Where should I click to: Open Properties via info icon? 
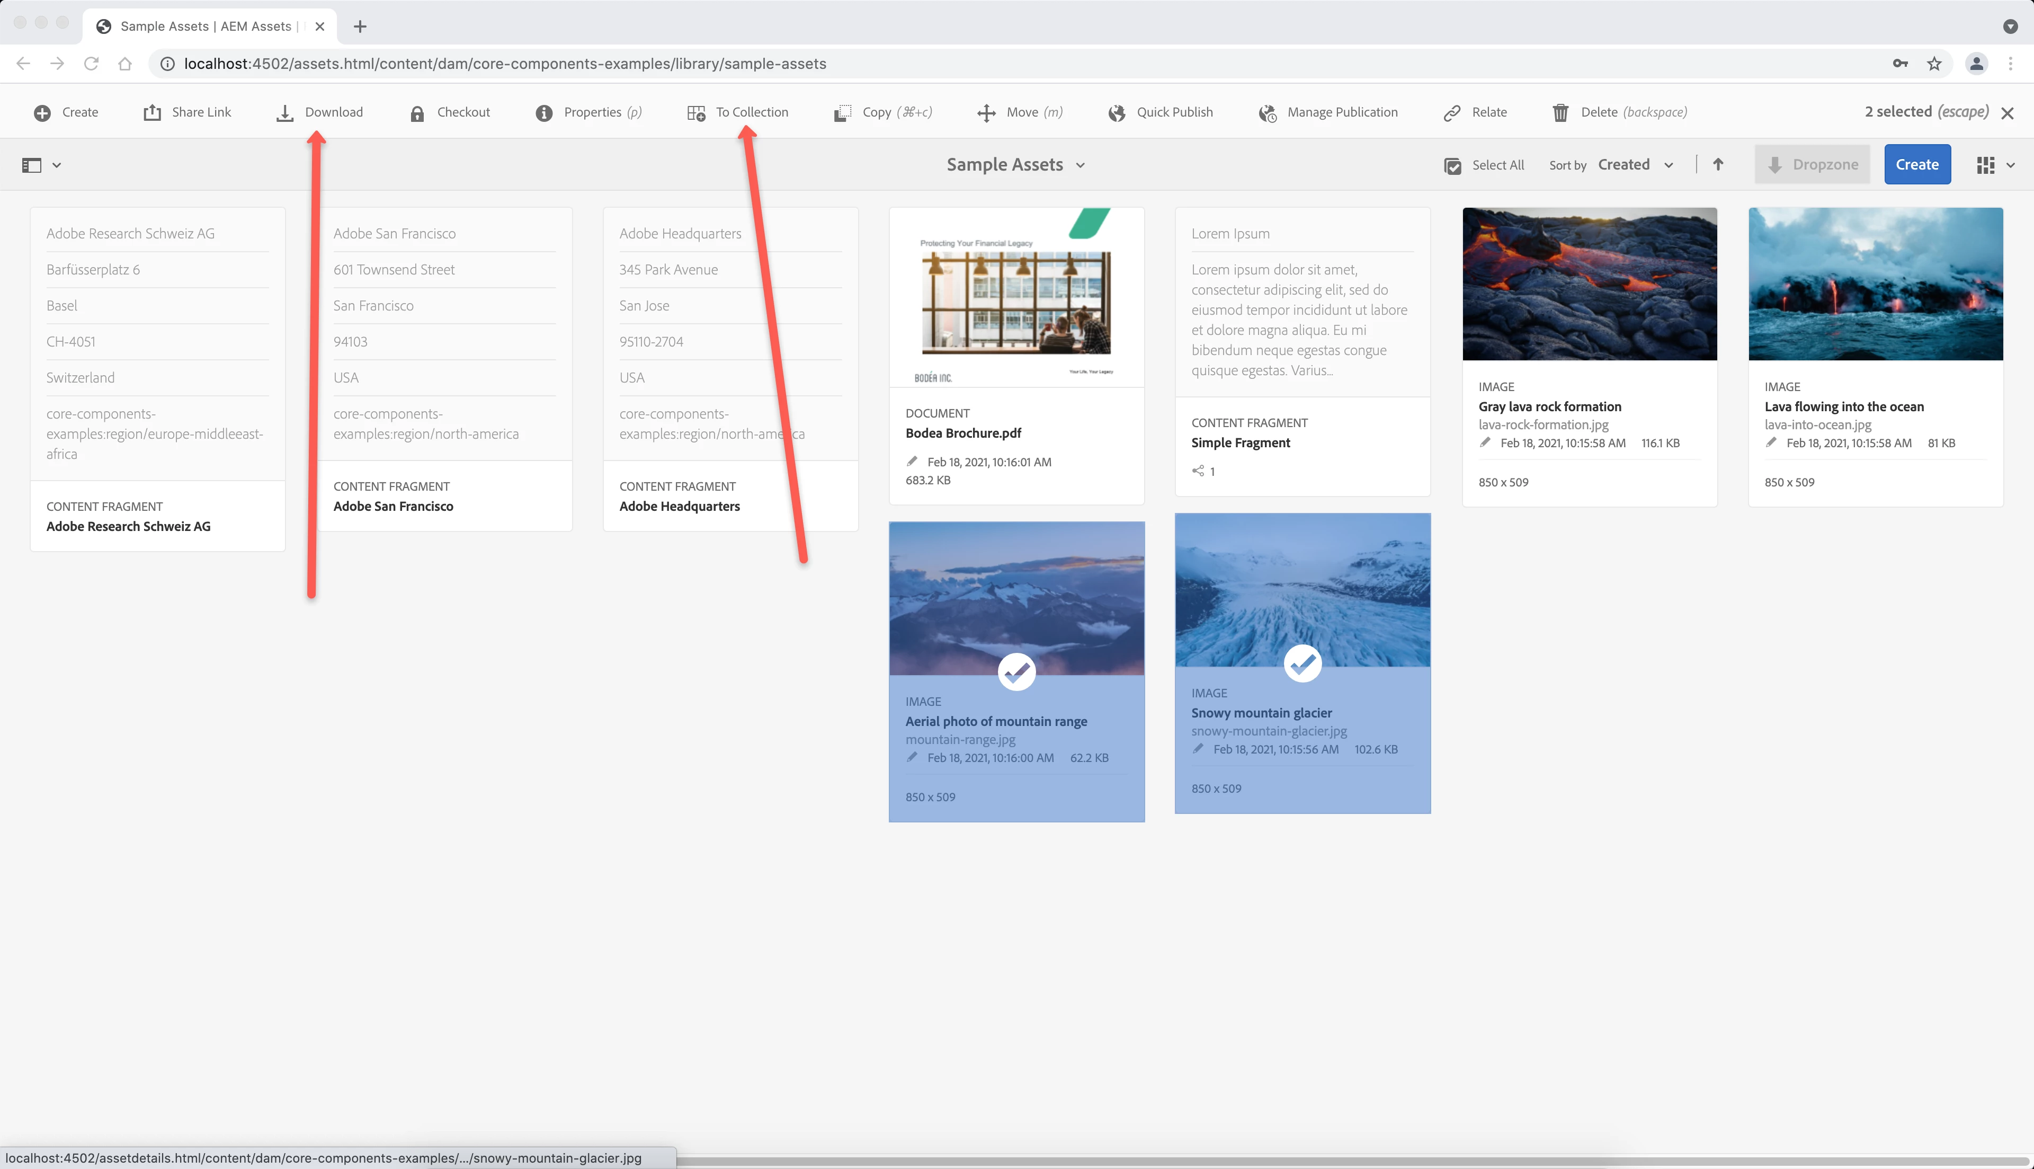pos(544,113)
